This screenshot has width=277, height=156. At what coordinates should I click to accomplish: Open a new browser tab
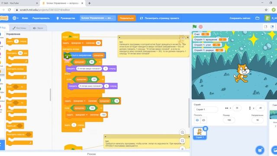(x=90, y=3)
